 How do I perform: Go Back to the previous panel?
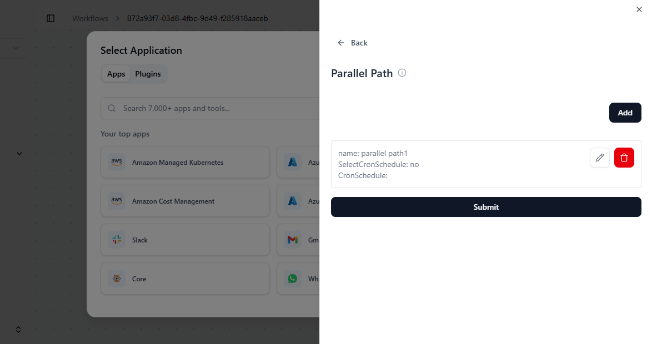353,43
